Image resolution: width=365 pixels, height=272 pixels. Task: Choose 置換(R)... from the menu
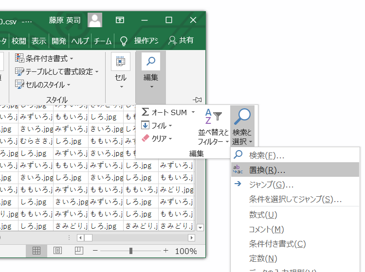tap(295, 170)
